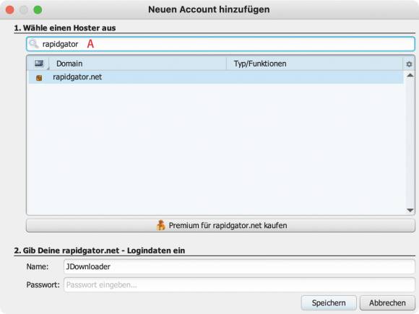Click the Passwort input field
The height and width of the screenshot is (314, 419).
(239, 284)
